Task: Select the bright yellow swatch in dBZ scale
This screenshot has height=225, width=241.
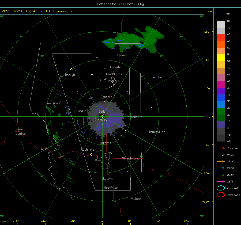Action: 221,58
